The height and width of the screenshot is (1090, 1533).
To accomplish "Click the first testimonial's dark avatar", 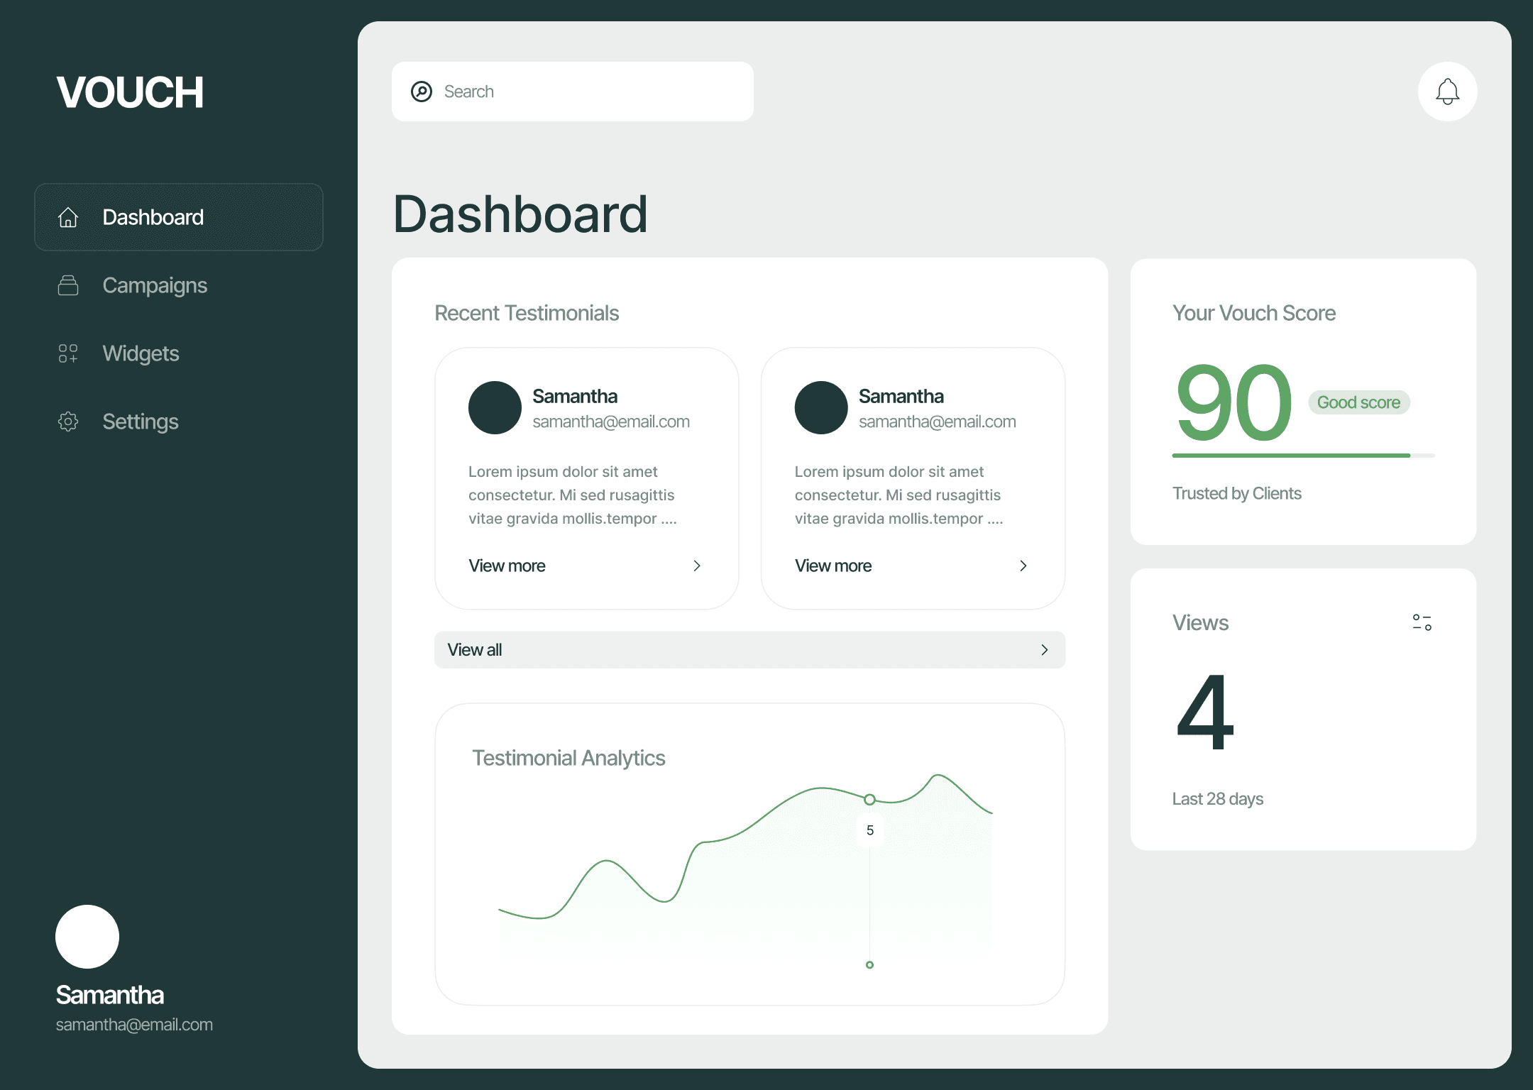I will point(495,407).
